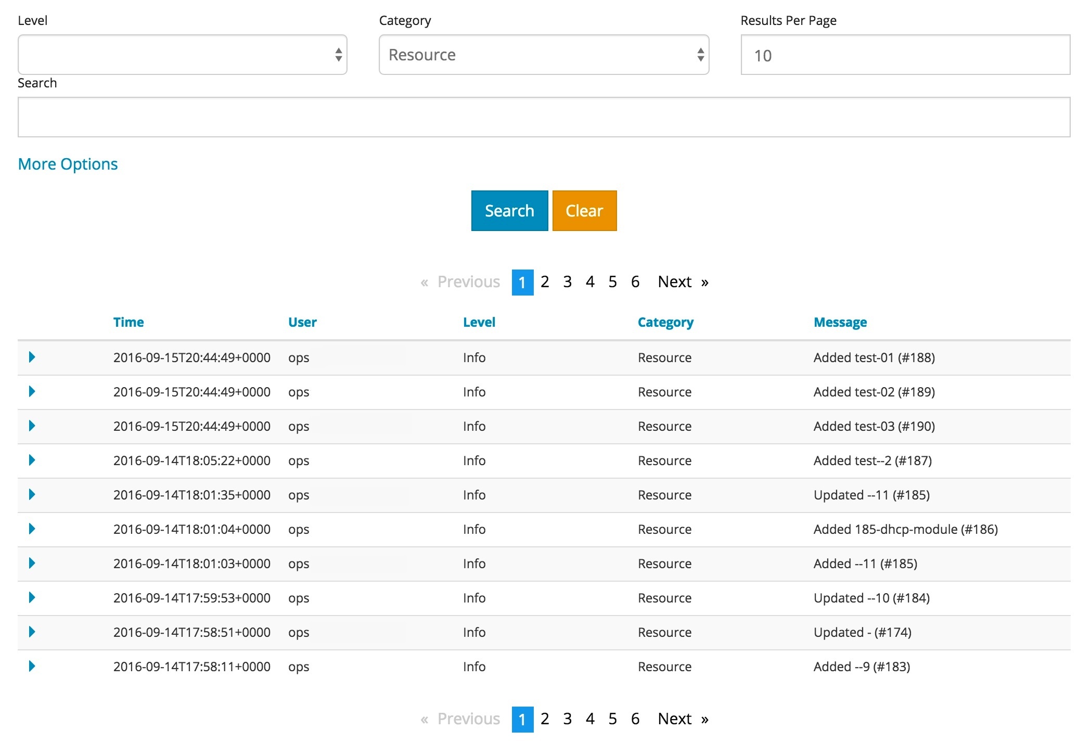1078x743 pixels.
Task: Expand the Added test-02 (#189) log row
Action: 32,391
